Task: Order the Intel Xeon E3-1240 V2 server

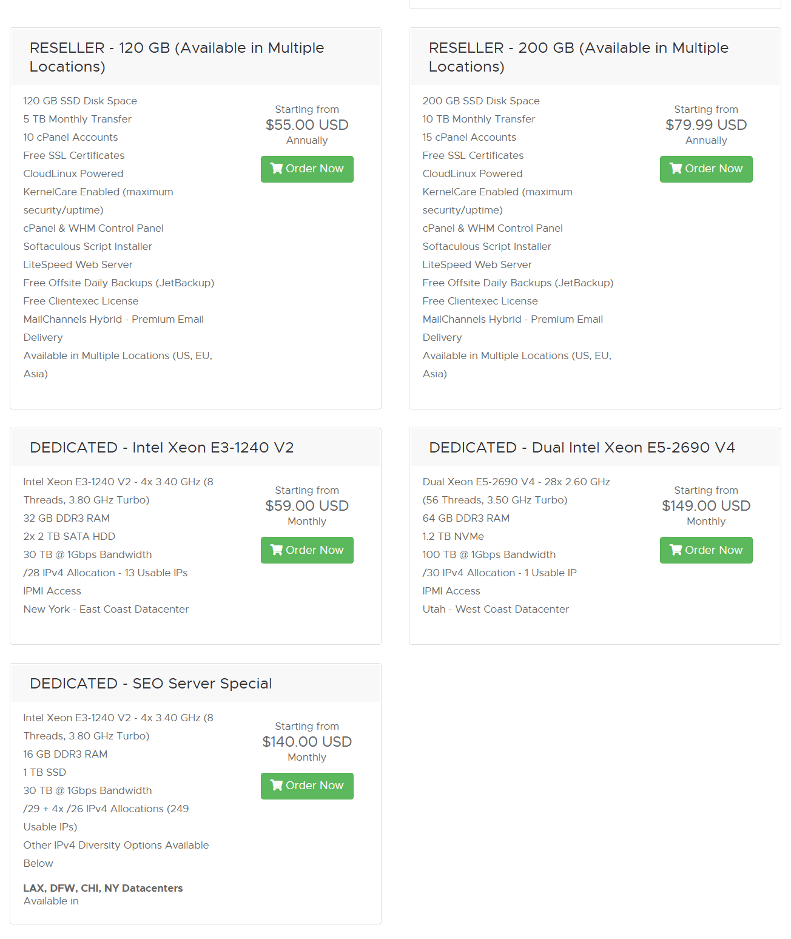Action: click(307, 550)
